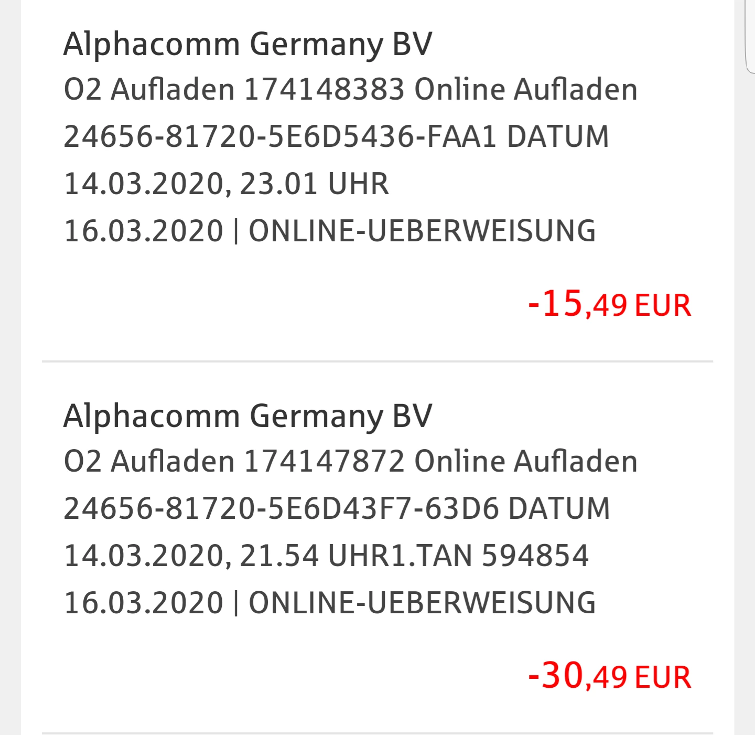Click the code 24656-81720-5E6D43F7-63D6
Screen dimensions: 755x735
pyautogui.click(x=281, y=508)
